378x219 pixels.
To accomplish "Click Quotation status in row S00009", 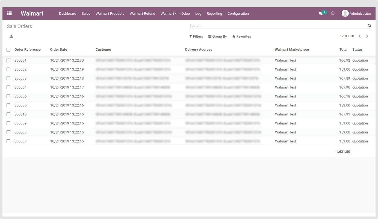I will (360, 123).
